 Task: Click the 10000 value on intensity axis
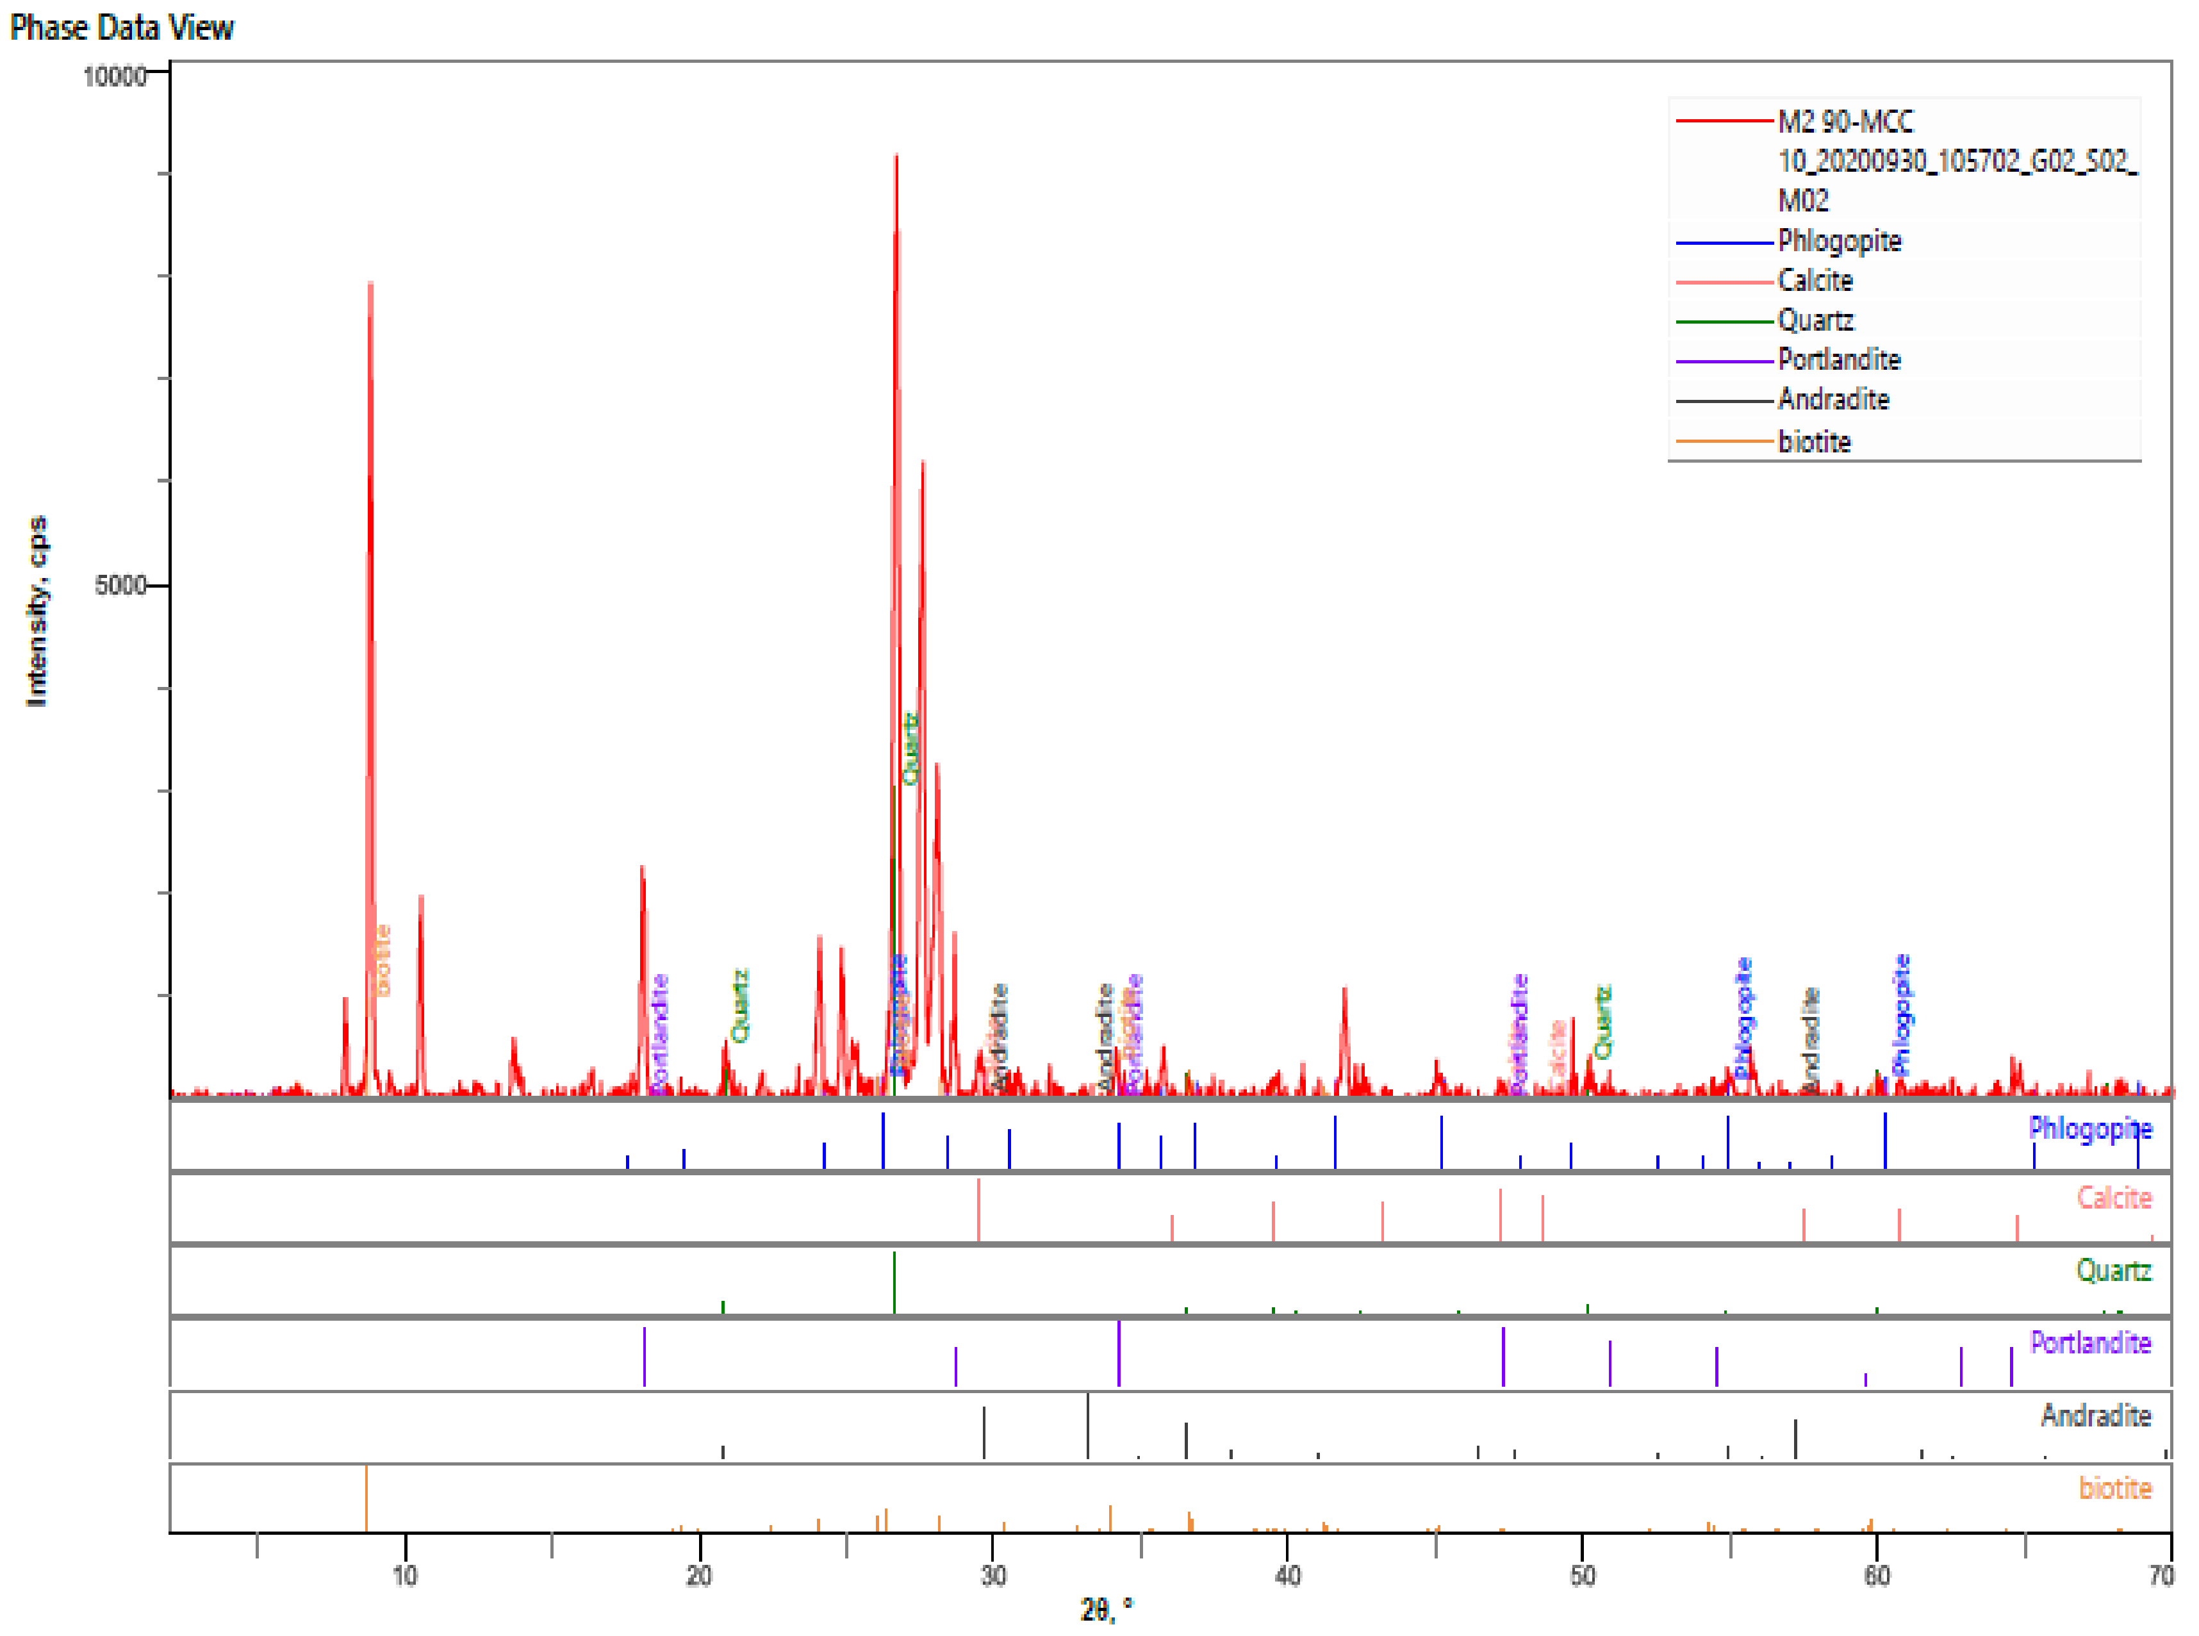[x=114, y=76]
